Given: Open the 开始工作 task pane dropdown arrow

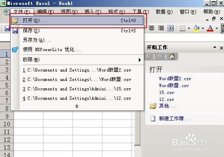Looking at the screenshot, I should coord(215,47).
